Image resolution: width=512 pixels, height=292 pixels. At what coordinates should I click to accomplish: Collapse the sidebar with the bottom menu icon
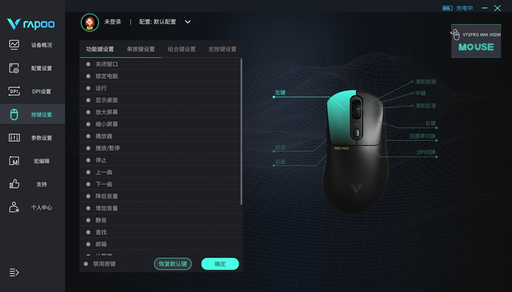coord(14,272)
